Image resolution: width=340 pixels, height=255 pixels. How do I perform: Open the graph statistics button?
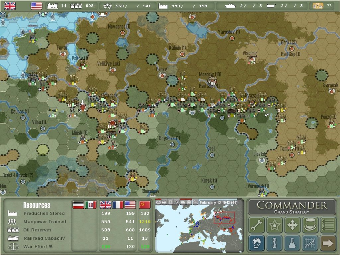point(310,243)
